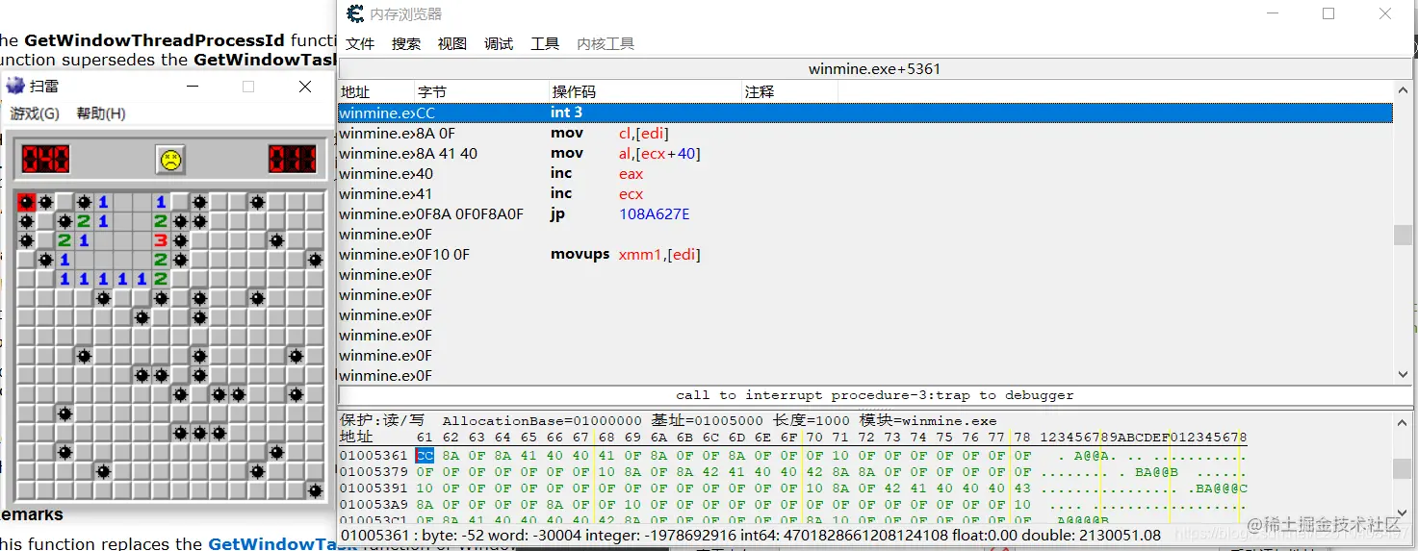Open the 调试 menu
This screenshot has height=551, width=1418.
click(499, 44)
